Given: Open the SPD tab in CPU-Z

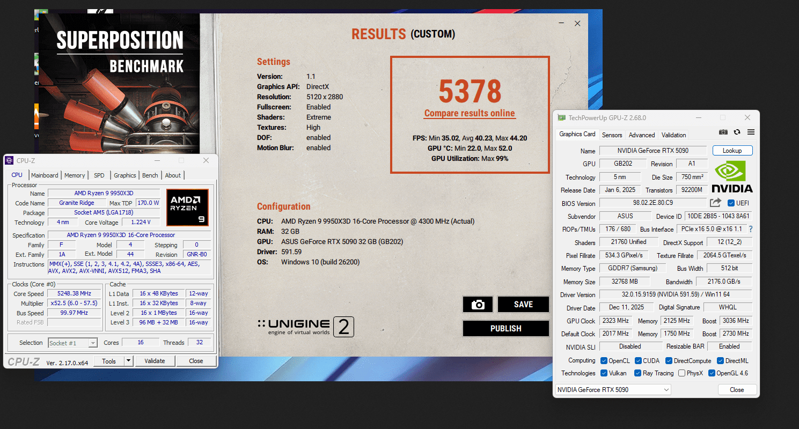Looking at the screenshot, I should (99, 175).
